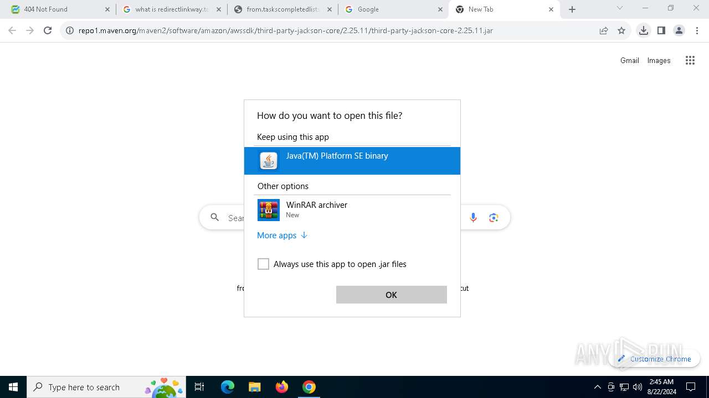Start voice search with the microphone
Screen dimensions: 709x398
473,218
